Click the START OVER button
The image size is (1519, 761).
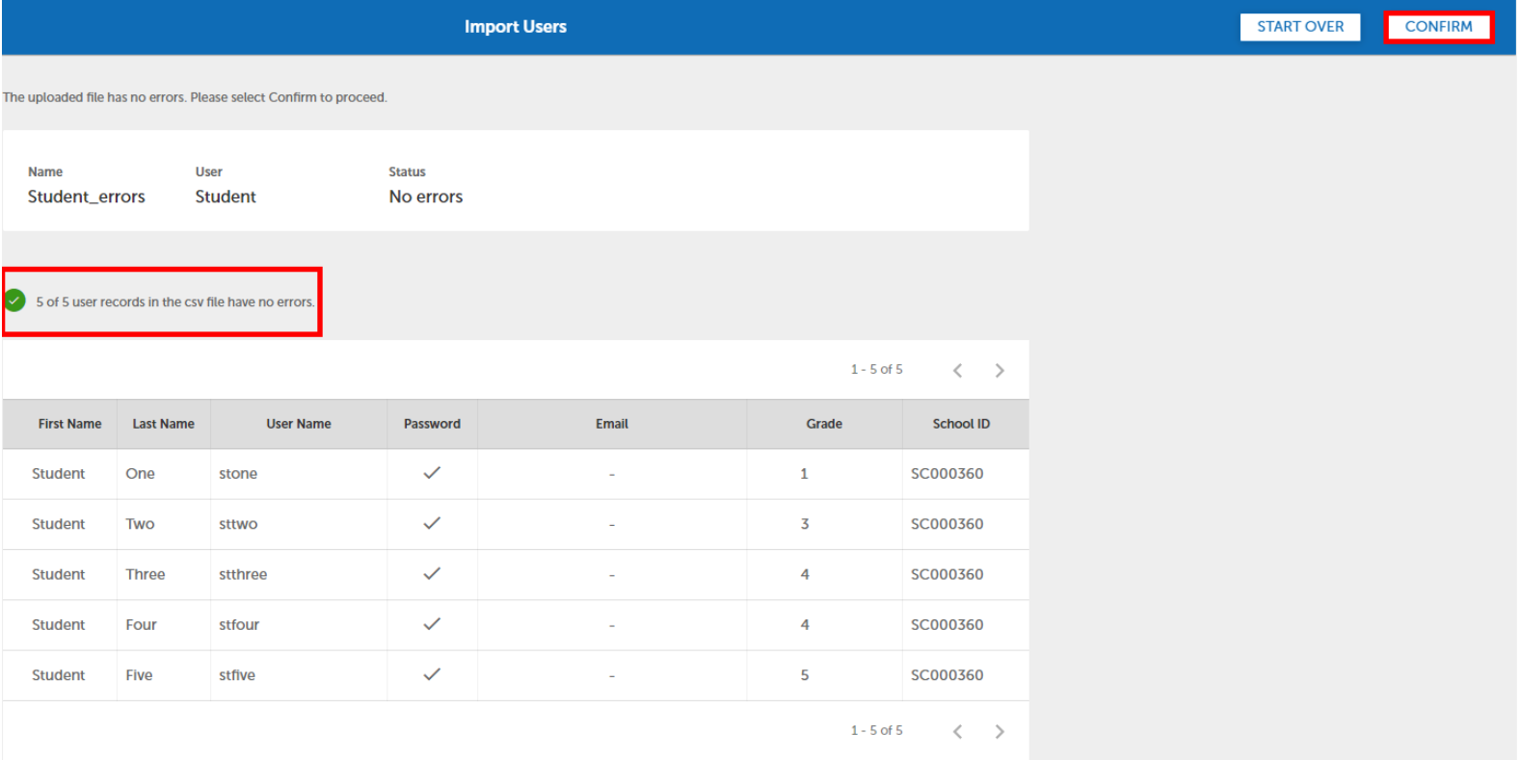(1300, 27)
